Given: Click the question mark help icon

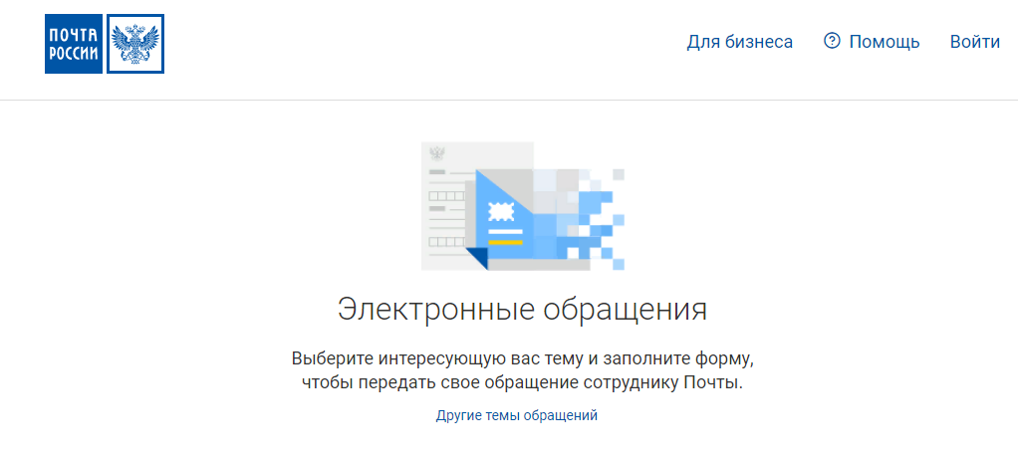Looking at the screenshot, I should [833, 41].
